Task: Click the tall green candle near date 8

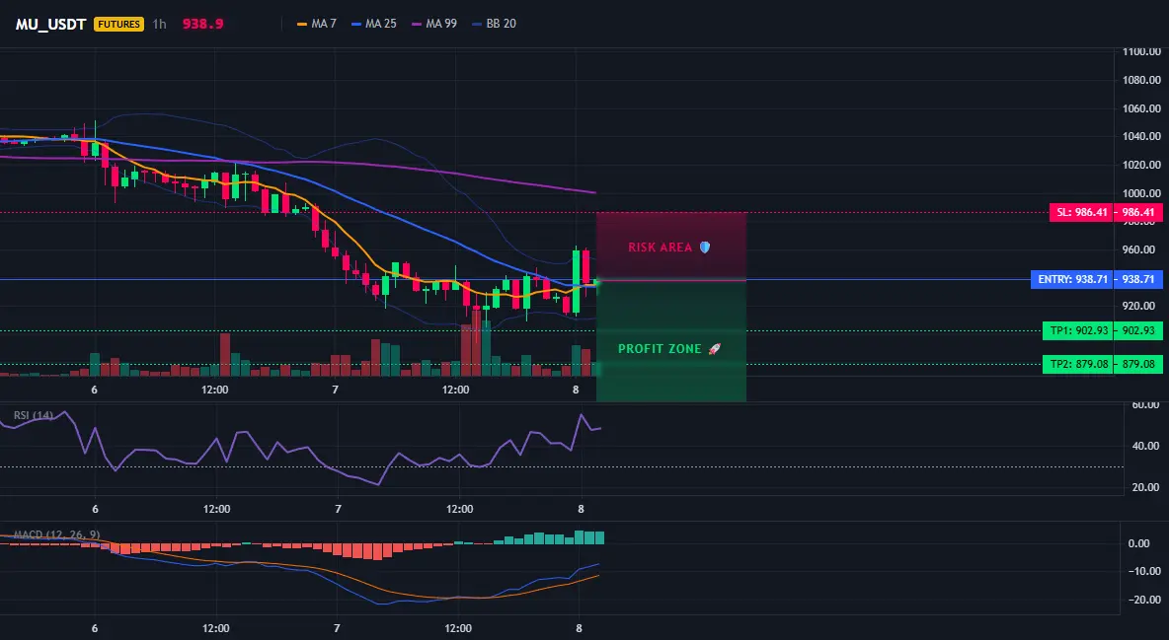Action: [576, 281]
